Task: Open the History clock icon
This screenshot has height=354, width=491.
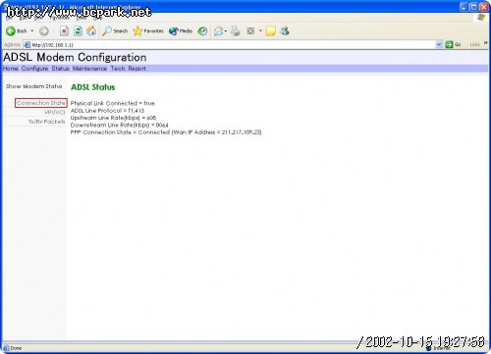Action: pos(202,31)
